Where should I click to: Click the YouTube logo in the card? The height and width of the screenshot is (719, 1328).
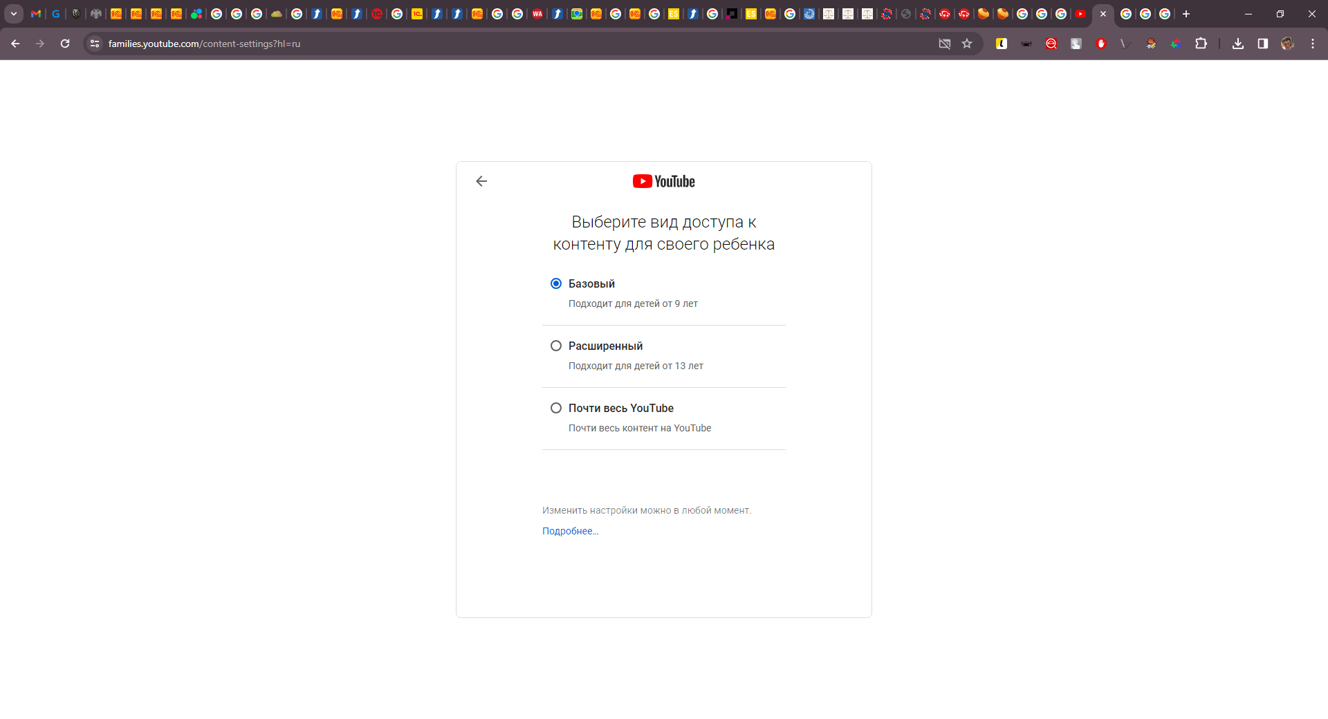[x=664, y=181]
